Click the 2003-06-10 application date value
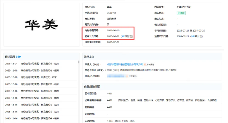This screenshot has height=123, width=228. coord(113,30)
